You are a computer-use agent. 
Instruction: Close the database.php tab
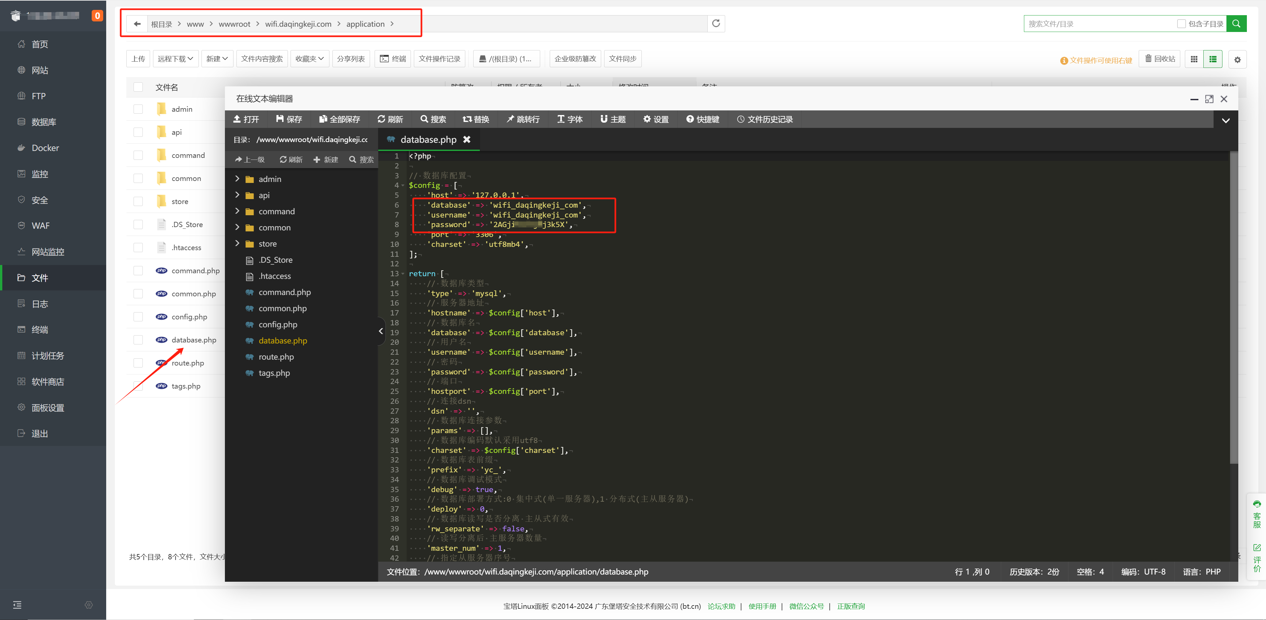(467, 139)
